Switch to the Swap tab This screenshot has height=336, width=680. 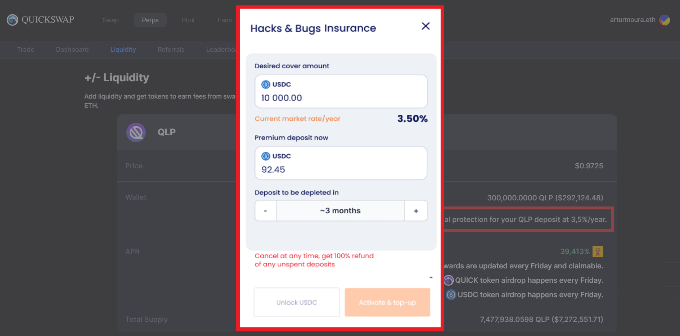111,20
